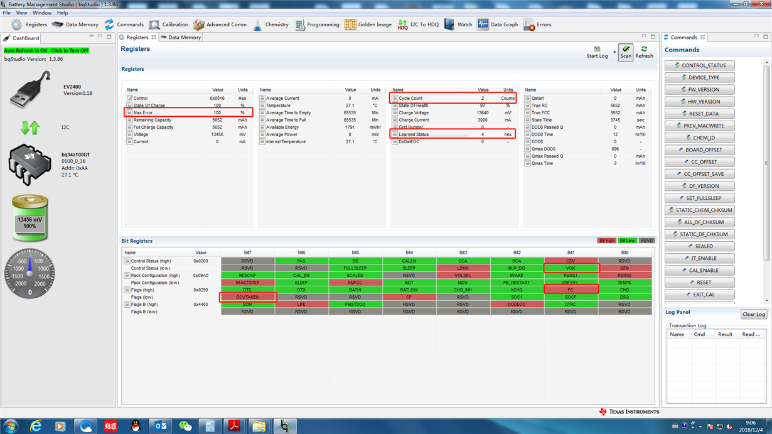Viewport: 772px width, 434px height.
Task: Select the OCVTAKEN bit cell
Action: (247, 297)
